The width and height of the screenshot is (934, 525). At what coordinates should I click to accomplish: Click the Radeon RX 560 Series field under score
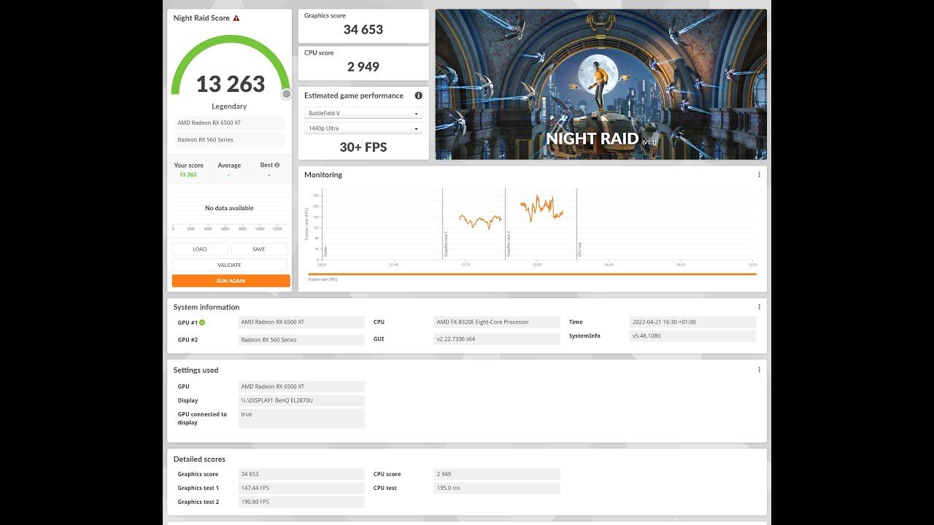229,140
